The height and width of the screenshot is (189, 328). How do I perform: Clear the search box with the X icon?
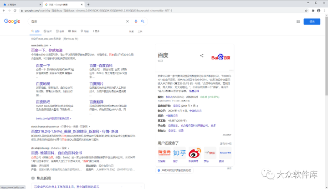tap(128, 21)
